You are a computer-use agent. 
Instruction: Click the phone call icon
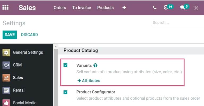155,8
